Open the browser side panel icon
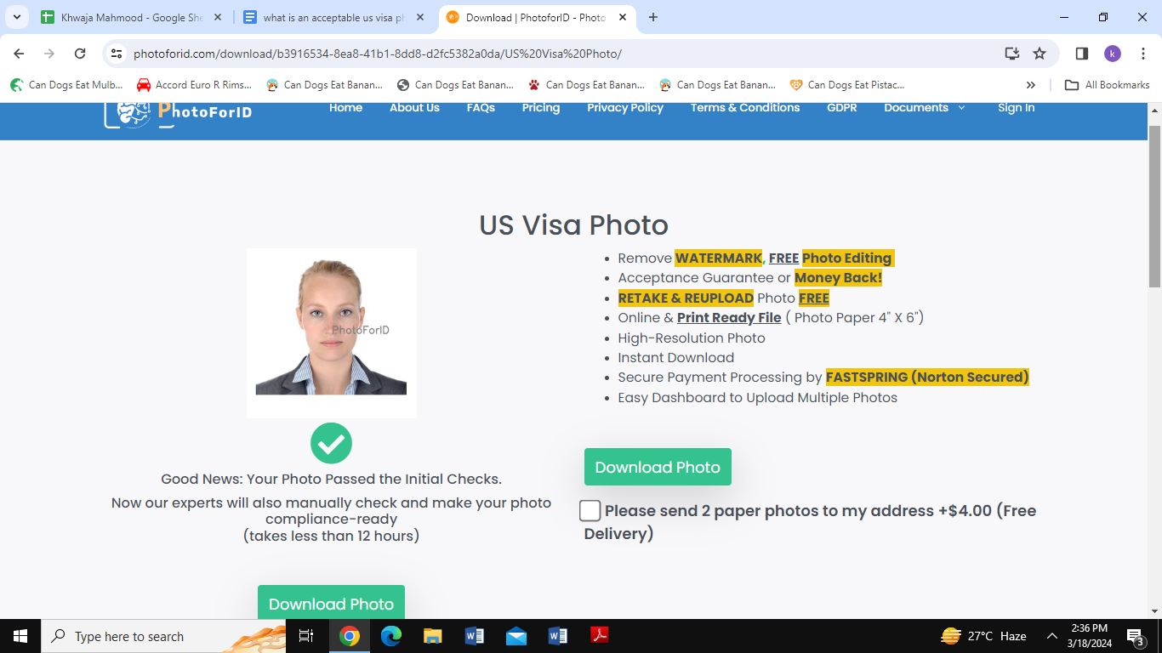Viewport: 1162px width, 653px height. pyautogui.click(x=1082, y=54)
